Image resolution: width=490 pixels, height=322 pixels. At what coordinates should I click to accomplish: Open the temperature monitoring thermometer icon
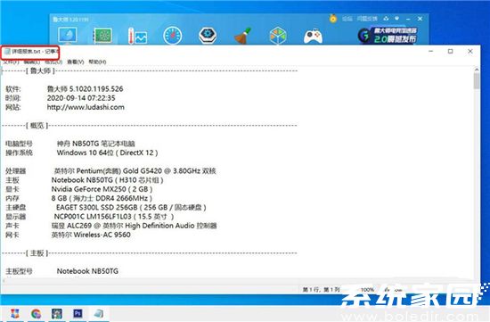point(137,36)
